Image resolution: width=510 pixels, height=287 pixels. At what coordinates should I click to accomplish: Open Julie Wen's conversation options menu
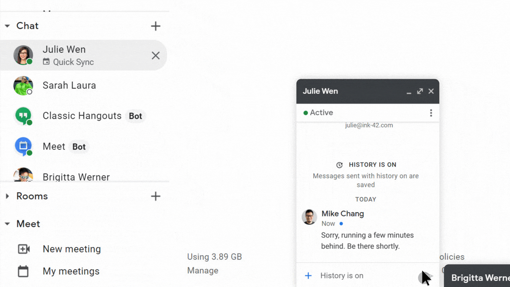[431, 113]
